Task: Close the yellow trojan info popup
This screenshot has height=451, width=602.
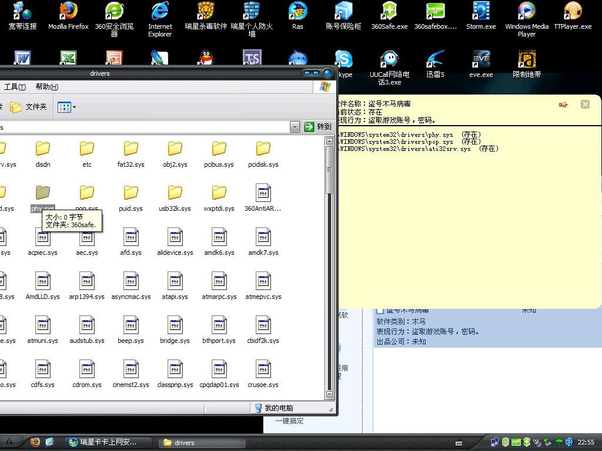Action: [x=585, y=104]
